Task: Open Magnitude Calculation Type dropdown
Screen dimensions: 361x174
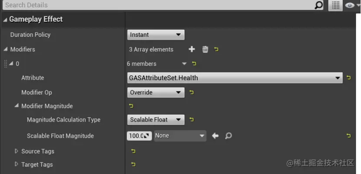Action: 156,119
